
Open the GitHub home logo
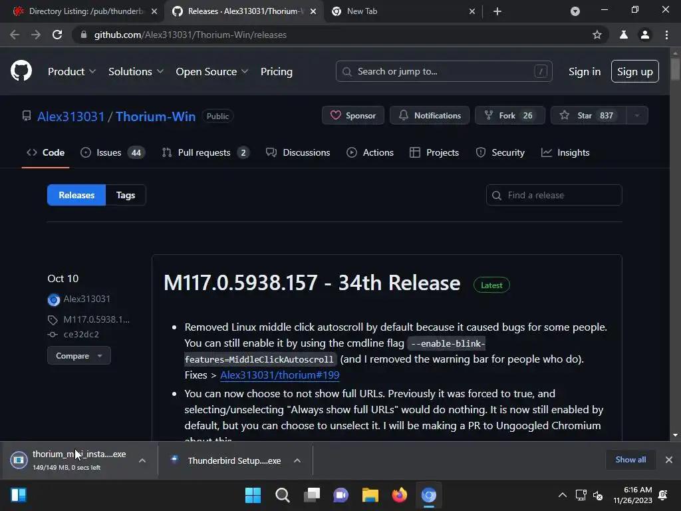pos(21,71)
